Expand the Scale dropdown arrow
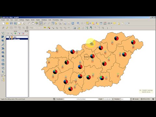 coord(112,99)
